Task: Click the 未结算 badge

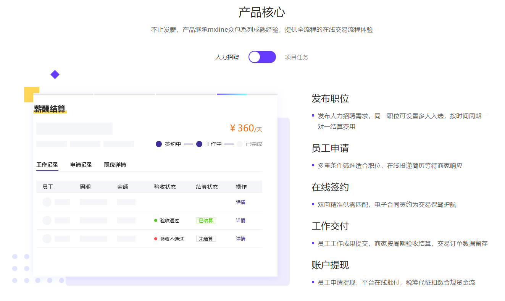Action: [x=206, y=239]
